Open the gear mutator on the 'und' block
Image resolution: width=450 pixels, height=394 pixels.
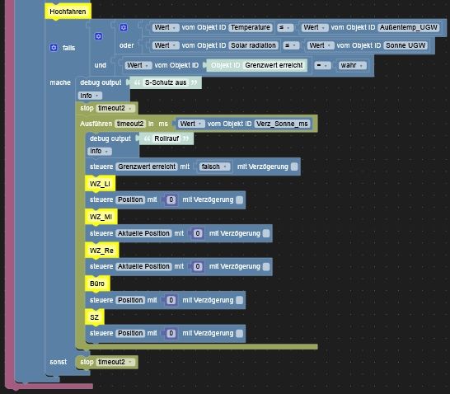(98, 36)
